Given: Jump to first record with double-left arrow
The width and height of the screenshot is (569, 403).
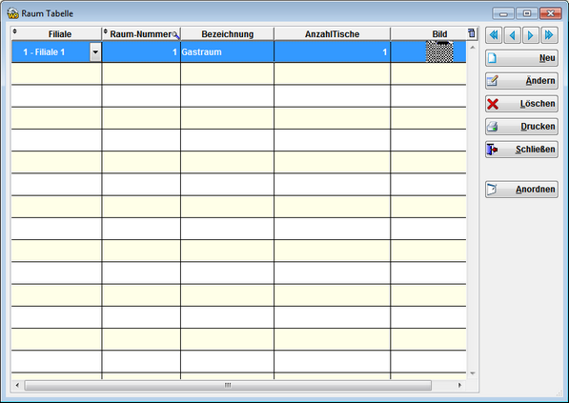Looking at the screenshot, I should click(x=494, y=35).
